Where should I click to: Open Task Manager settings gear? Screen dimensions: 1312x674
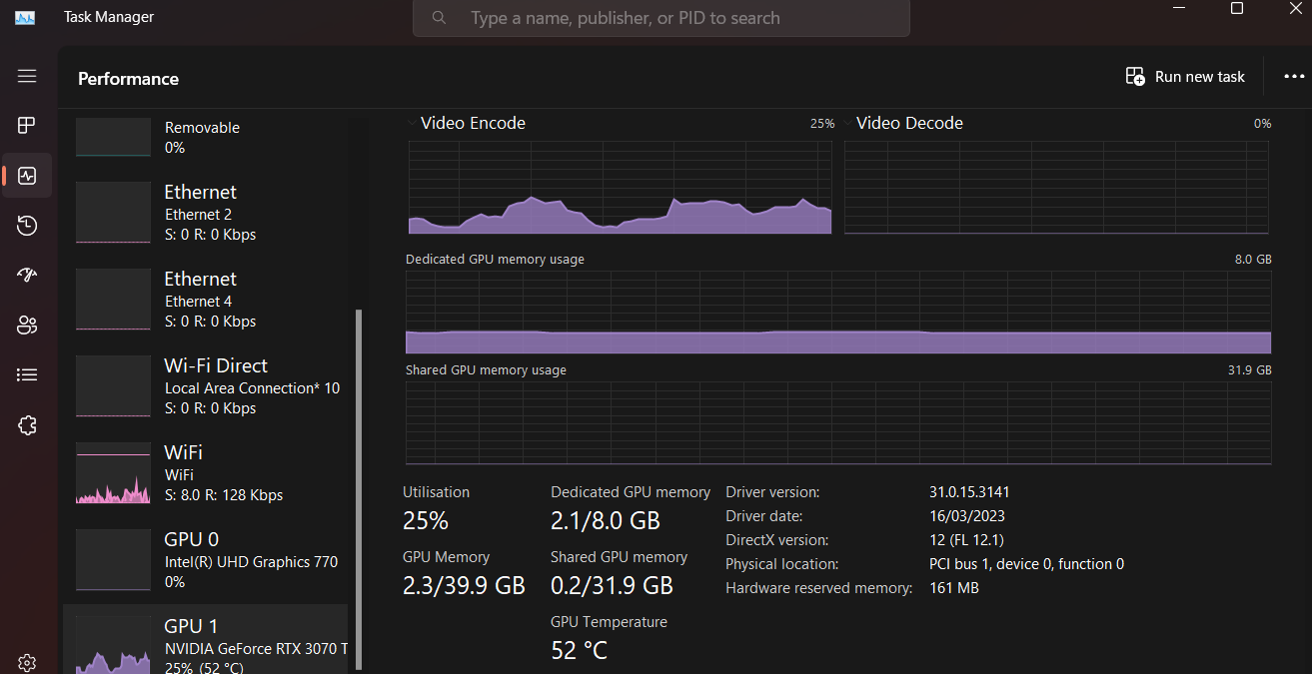27,663
